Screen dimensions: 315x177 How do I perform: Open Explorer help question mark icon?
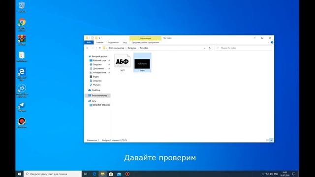click(x=272, y=43)
